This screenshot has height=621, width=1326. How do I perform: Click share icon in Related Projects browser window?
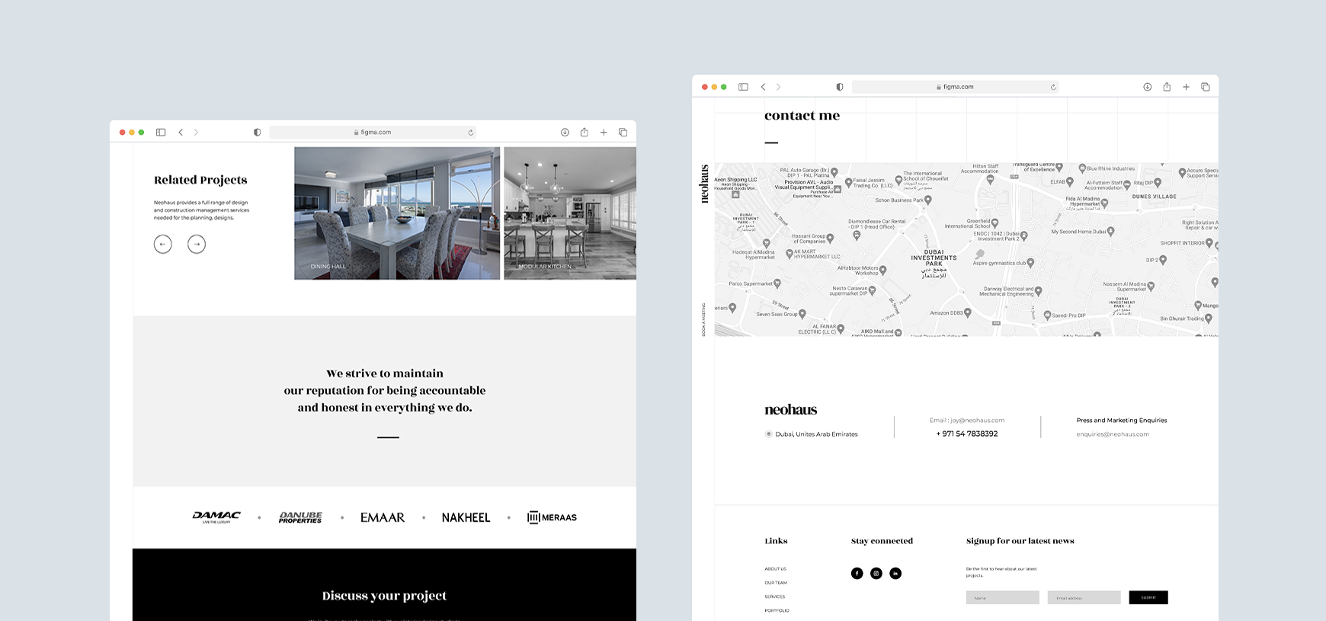[584, 133]
